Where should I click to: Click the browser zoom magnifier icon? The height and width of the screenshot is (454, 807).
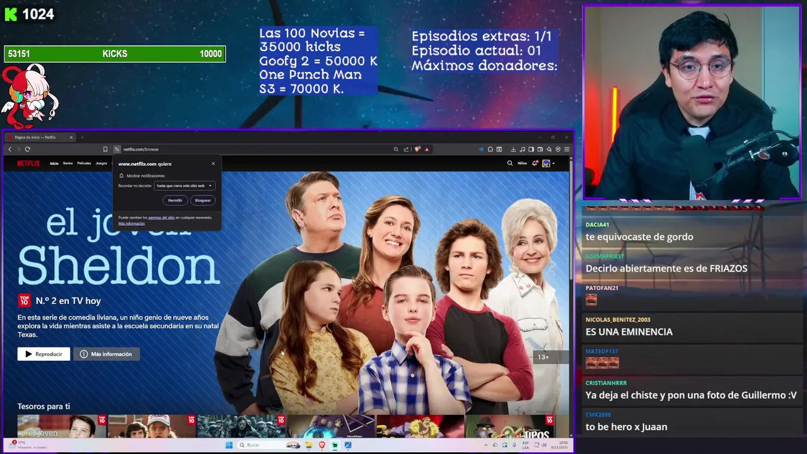tap(396, 149)
